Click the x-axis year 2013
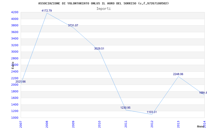Image resolution: width=207 pixels, height=129 pixels. click(178, 124)
